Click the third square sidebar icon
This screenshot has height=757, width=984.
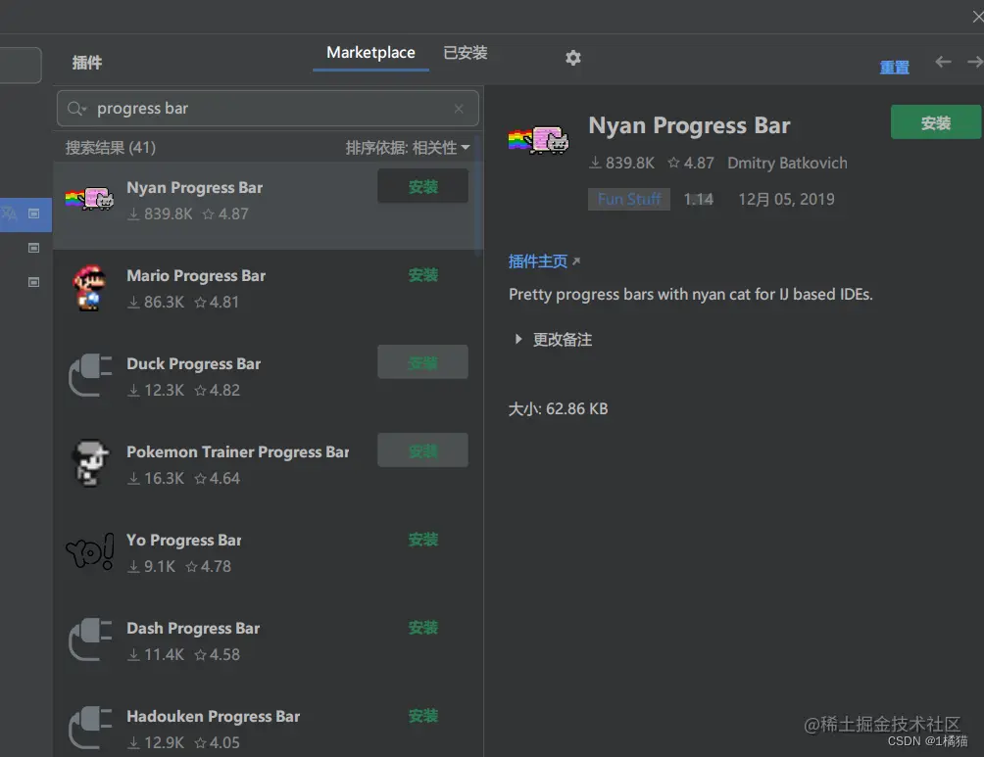pyautogui.click(x=34, y=282)
